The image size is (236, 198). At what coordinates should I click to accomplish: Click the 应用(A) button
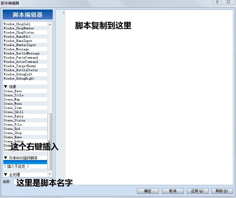198,191
